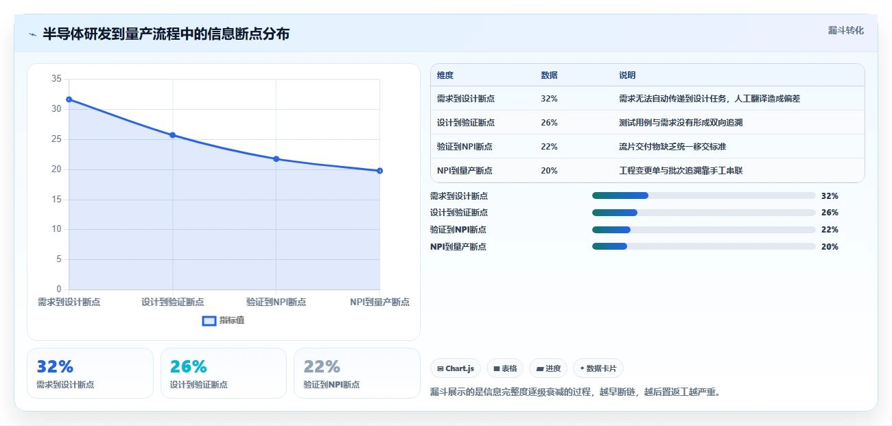Click the chart point above 设计到验证断点
The width and height of the screenshot is (892, 426).
tap(172, 135)
